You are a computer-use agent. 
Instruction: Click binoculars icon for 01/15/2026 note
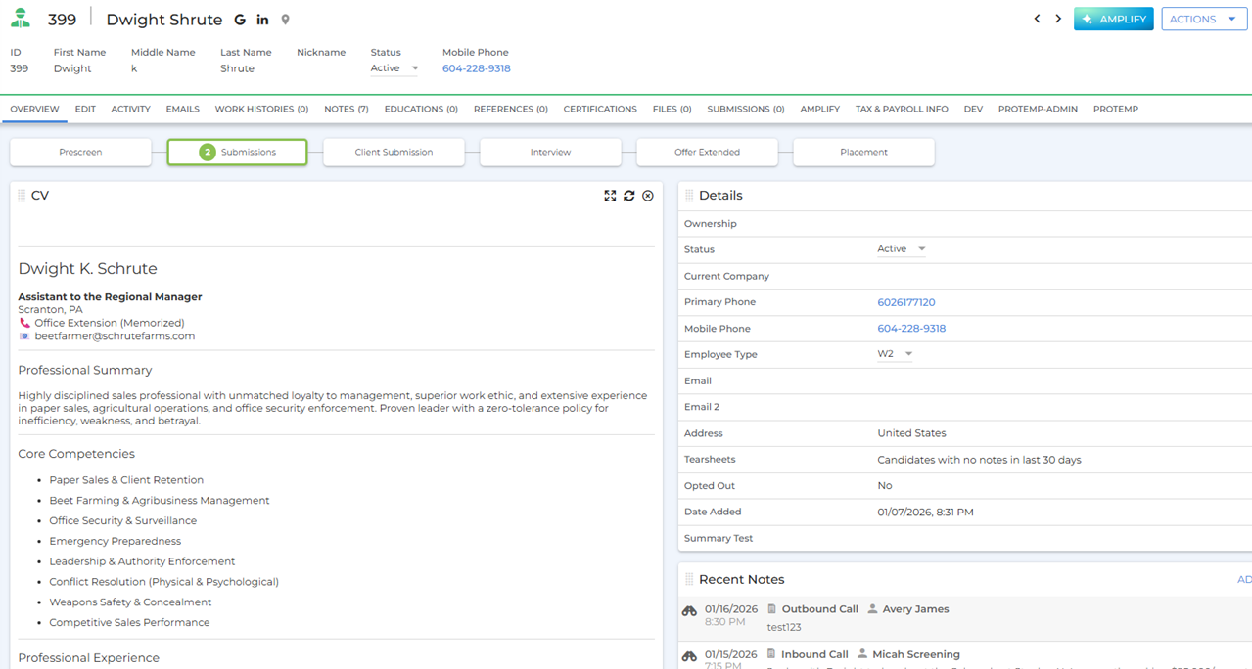coord(689,656)
